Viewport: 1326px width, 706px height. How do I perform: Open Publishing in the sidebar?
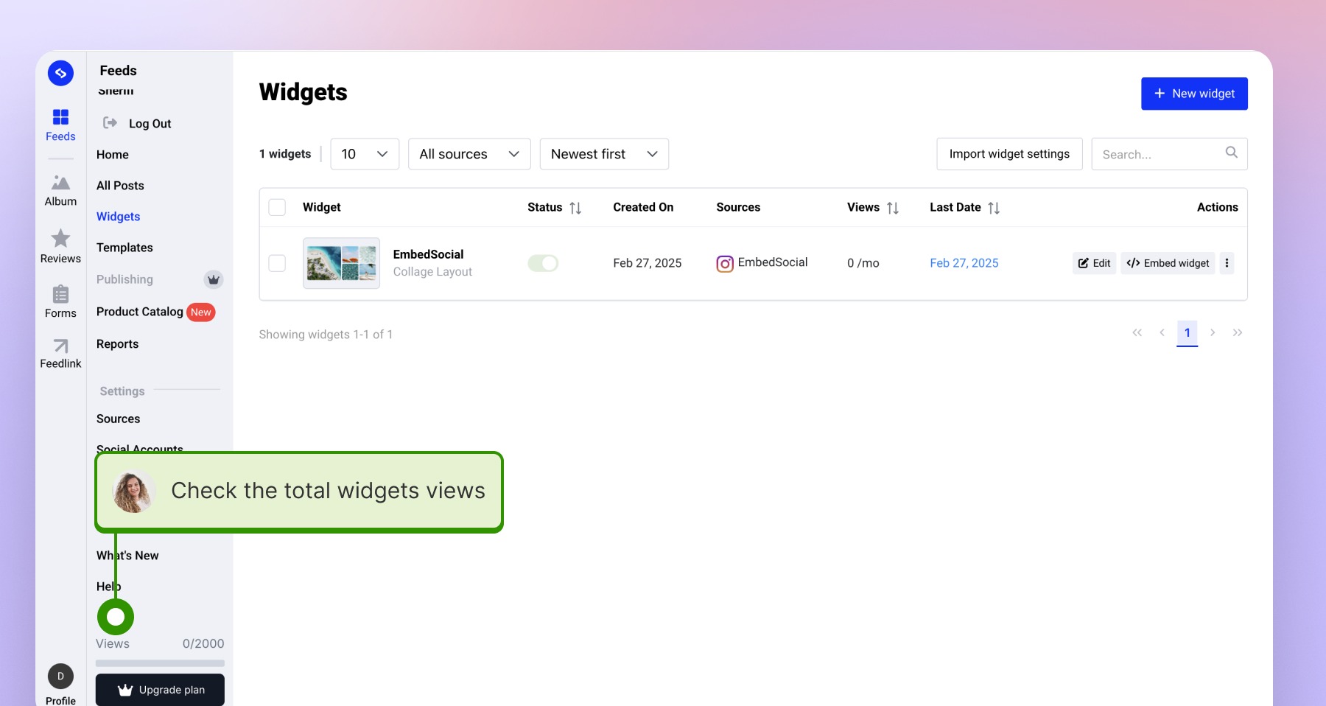124,279
